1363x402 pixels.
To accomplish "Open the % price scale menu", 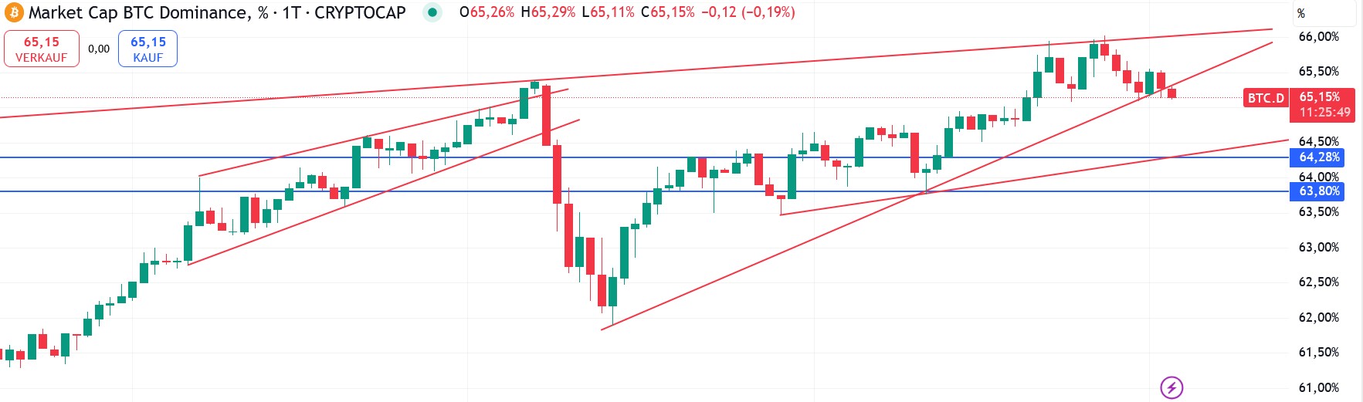I will pos(1301,13).
